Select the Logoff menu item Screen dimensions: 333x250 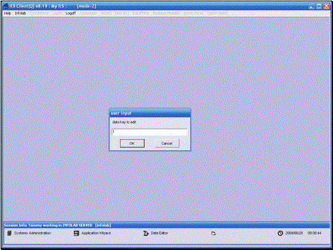[71, 13]
